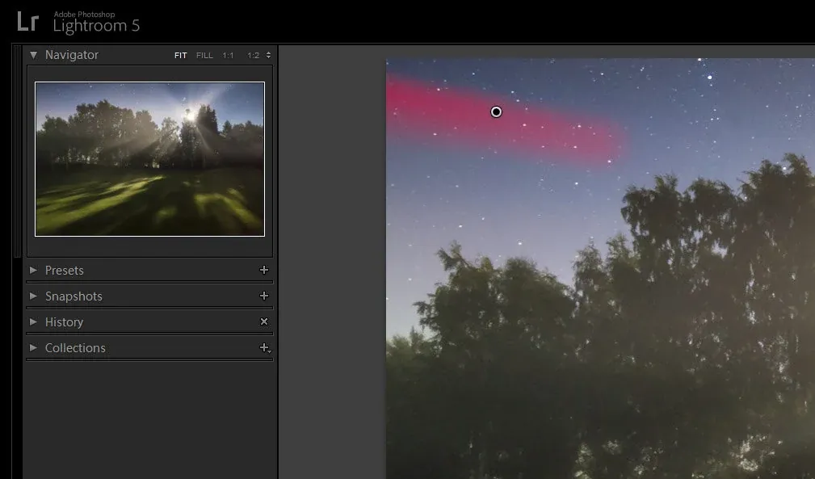Expand the History panel
The width and height of the screenshot is (815, 479).
(x=33, y=322)
